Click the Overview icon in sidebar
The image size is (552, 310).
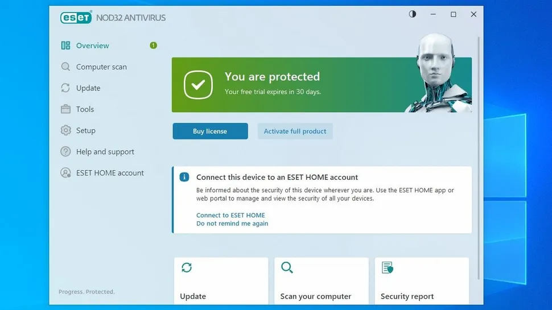coord(65,46)
